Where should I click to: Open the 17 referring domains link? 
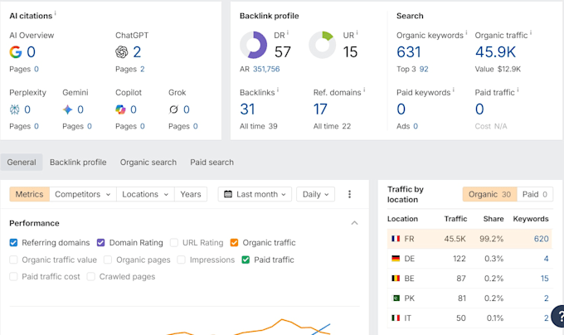point(320,109)
